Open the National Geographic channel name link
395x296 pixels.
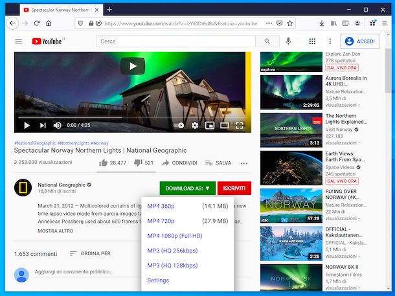tap(62, 185)
